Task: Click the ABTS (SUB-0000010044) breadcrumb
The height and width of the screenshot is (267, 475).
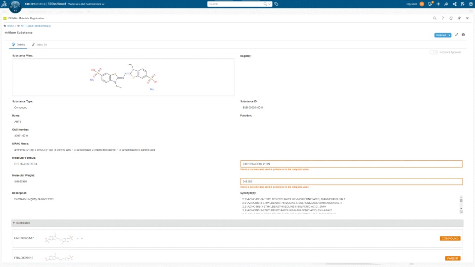Action: 36,26
